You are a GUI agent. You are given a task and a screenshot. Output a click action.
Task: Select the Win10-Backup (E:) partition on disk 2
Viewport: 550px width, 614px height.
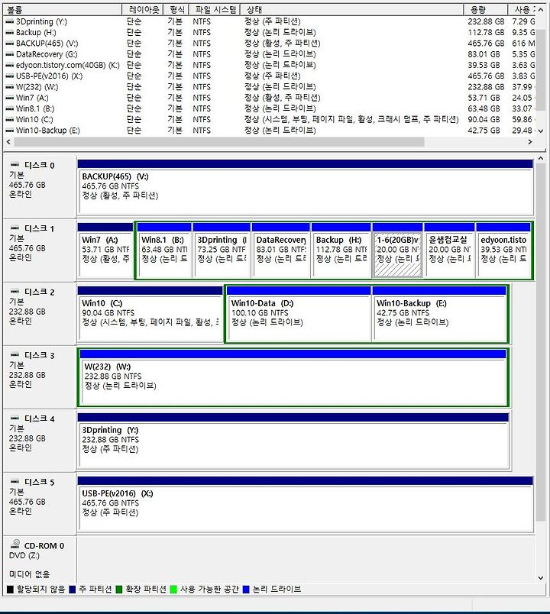coord(439,314)
